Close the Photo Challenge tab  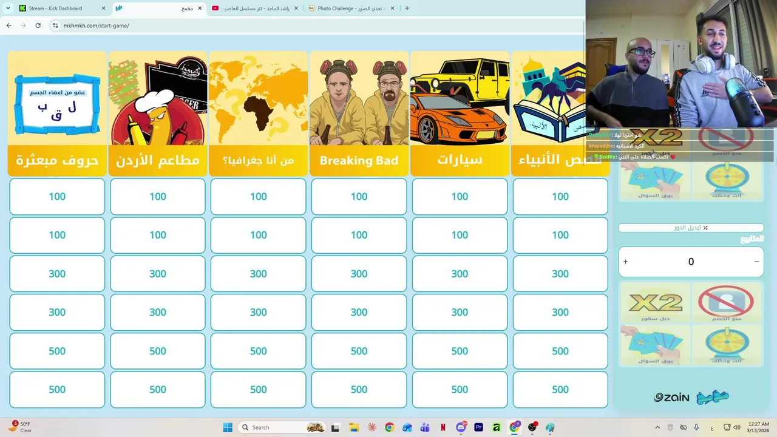[392, 8]
